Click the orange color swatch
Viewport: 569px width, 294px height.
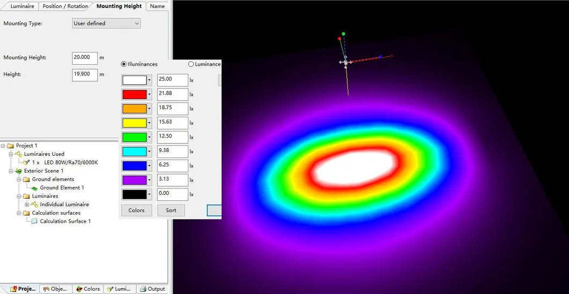click(134, 109)
